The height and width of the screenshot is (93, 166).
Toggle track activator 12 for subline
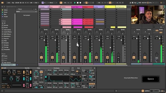(x=63, y=57)
